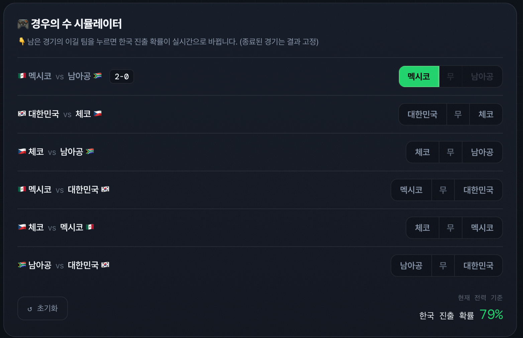The image size is (523, 338).
Task: Choose draw for 체코 vs 남아공 match
Action: [x=450, y=152]
